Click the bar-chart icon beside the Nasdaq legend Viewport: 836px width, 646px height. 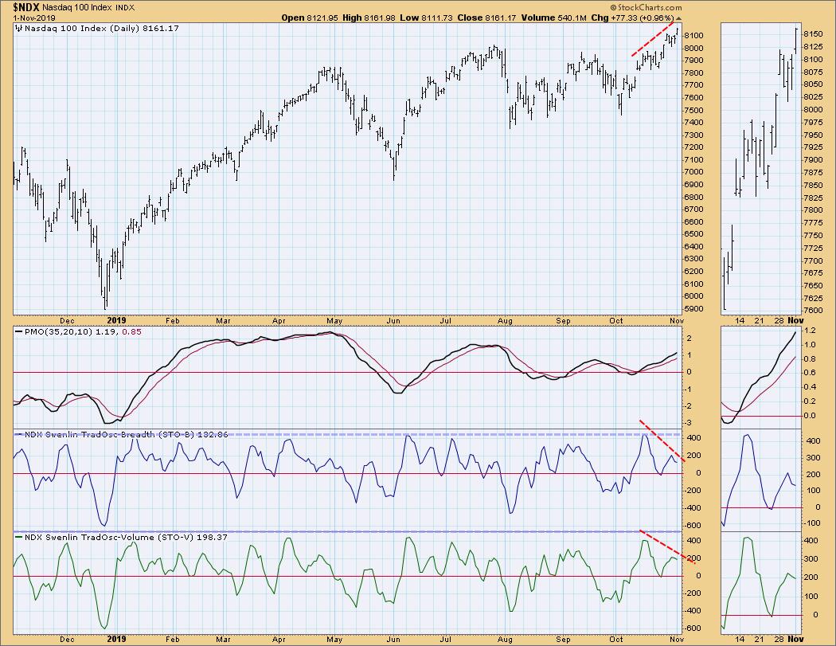click(x=18, y=28)
